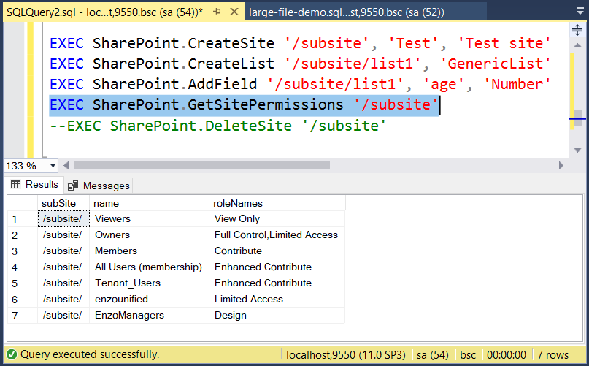Select the enzounified name cell
The width and height of the screenshot is (589, 366).
[x=149, y=300]
